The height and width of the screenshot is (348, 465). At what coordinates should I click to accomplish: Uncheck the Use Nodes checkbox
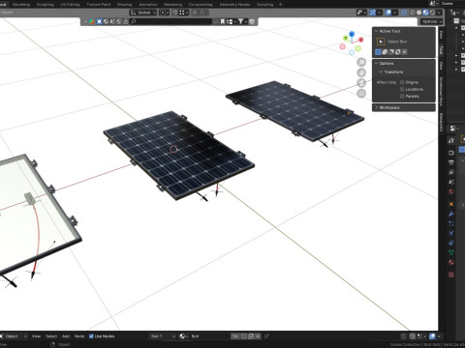[x=91, y=336]
